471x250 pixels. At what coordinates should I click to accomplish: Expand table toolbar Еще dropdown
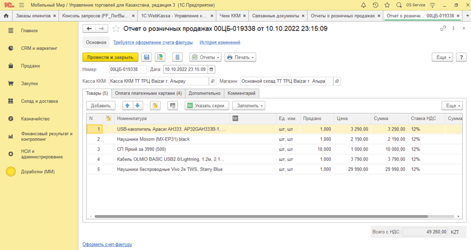pos(452,106)
